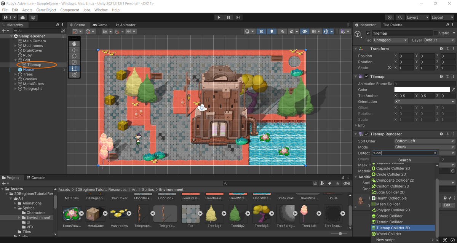457x243 pixels.
Task: Open the version control icon in toolbar
Action: (x=34, y=18)
